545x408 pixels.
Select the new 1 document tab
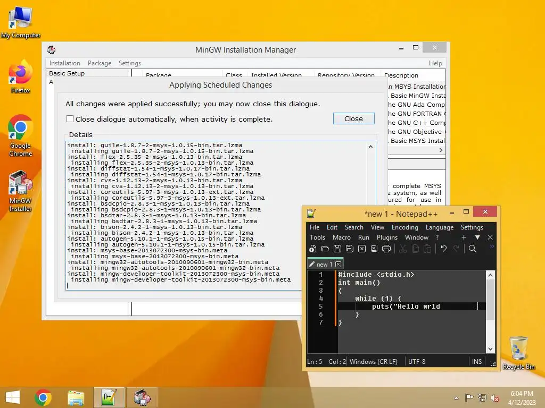325,264
